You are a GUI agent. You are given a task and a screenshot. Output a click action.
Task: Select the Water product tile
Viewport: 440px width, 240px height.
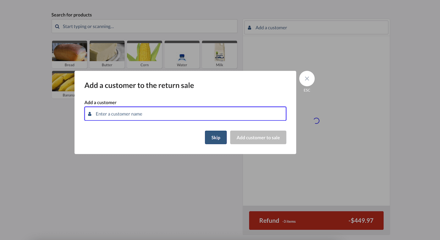coord(182,54)
